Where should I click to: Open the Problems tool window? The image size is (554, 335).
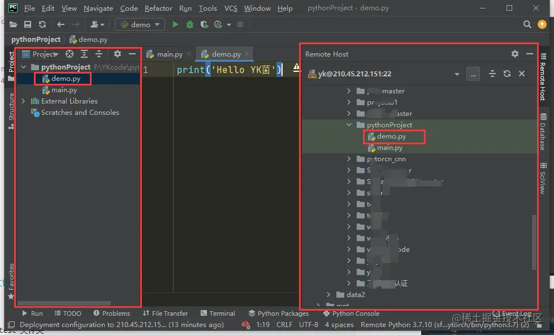point(112,313)
